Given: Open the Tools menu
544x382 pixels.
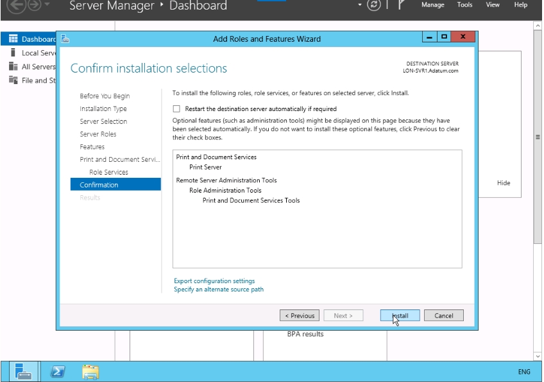Looking at the screenshot, I should 464,4.
